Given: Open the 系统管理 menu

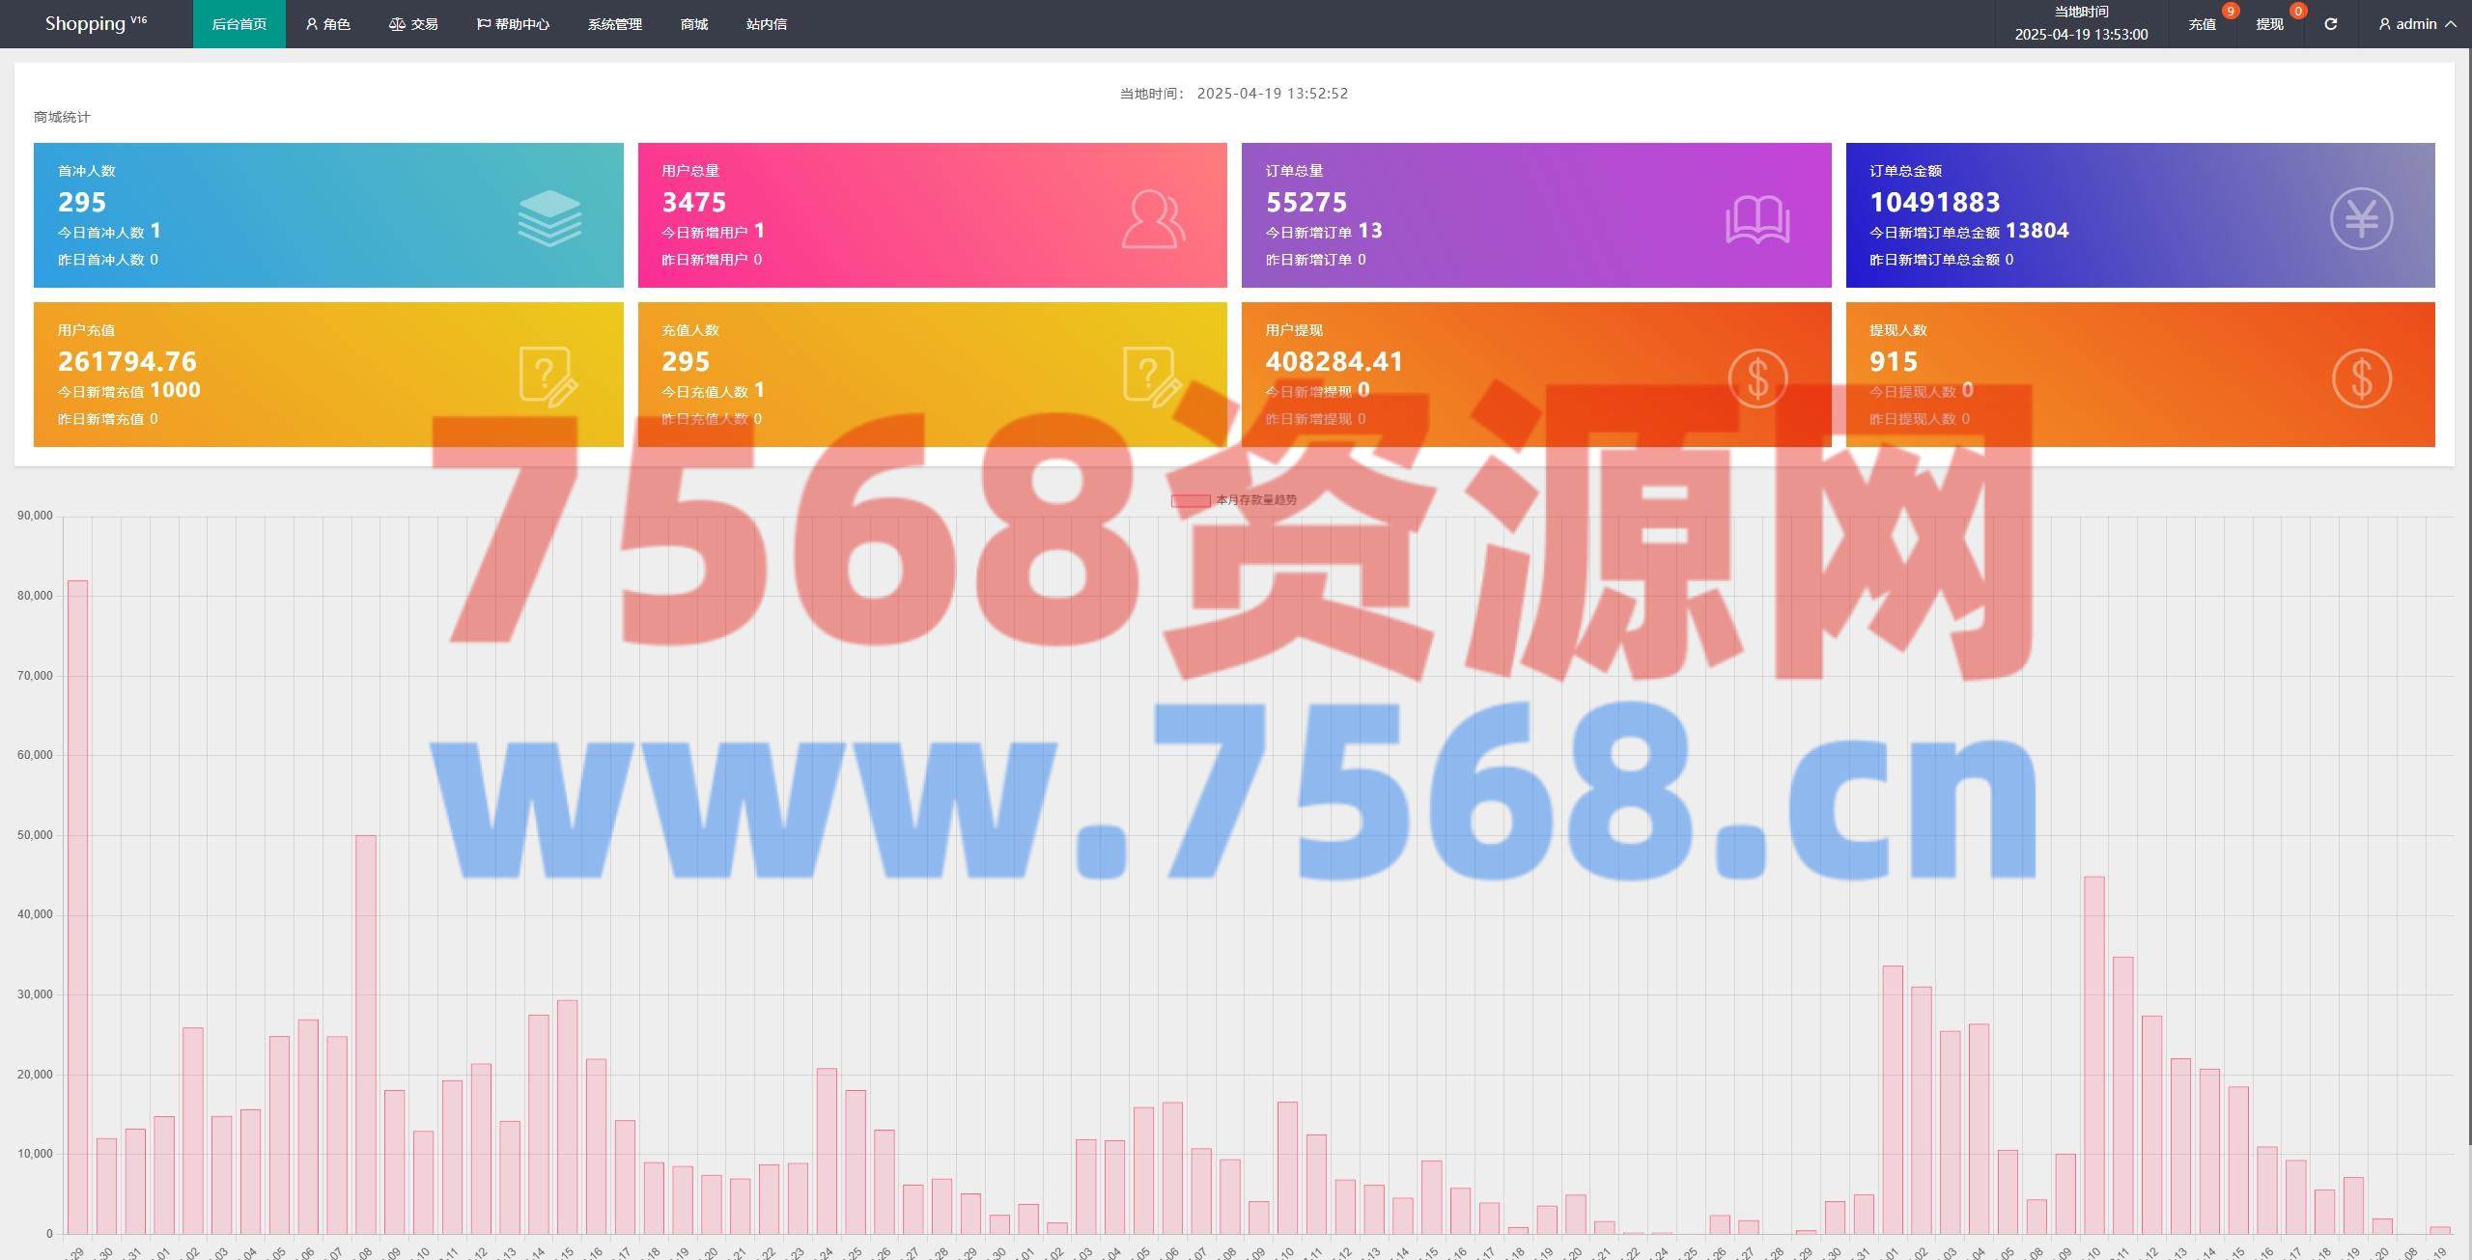Looking at the screenshot, I should point(615,24).
